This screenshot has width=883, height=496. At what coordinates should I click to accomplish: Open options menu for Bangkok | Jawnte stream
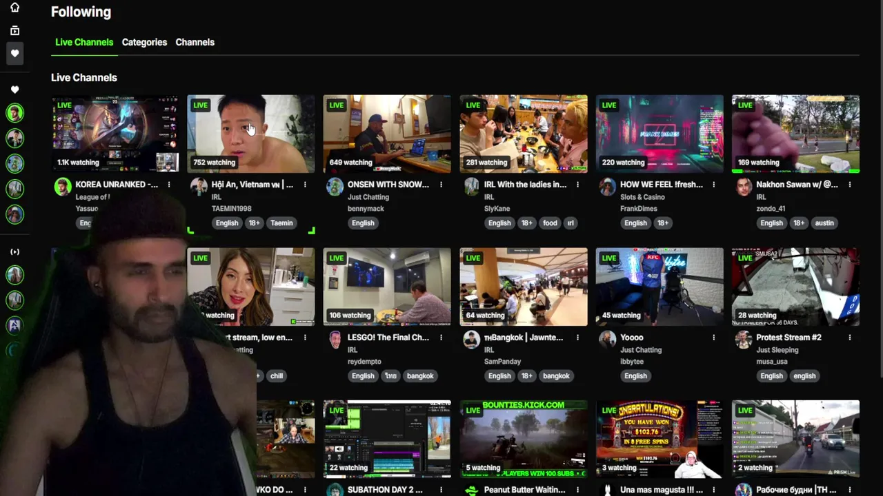pos(577,338)
